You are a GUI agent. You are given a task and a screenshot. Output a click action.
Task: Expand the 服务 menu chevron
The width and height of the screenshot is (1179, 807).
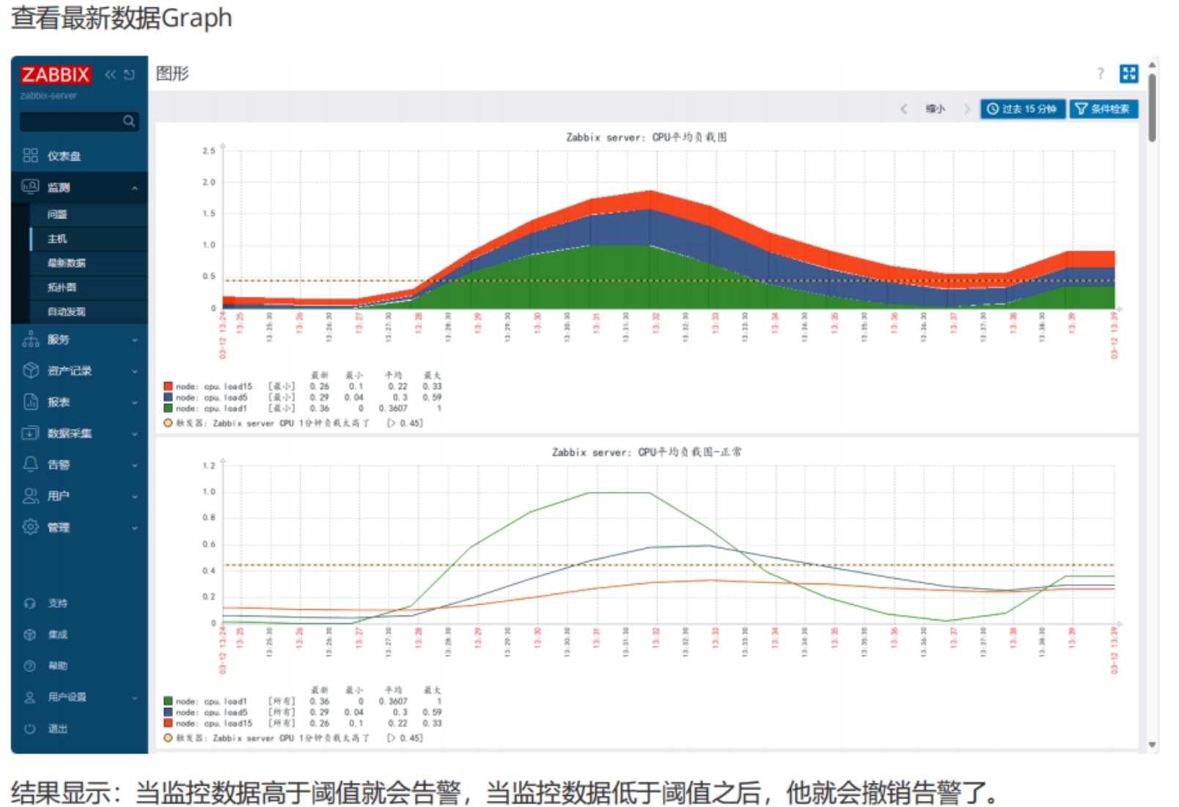pyautogui.click(x=135, y=340)
